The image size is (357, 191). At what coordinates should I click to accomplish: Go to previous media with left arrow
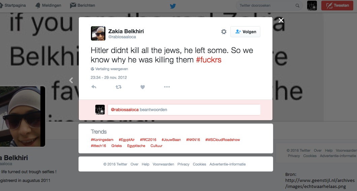71,80
